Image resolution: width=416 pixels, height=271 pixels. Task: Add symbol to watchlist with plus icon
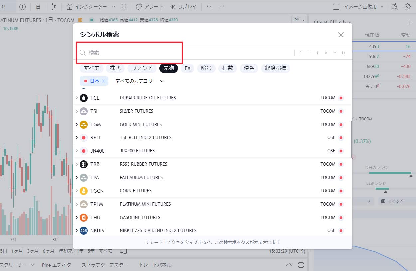pyautogui.click(x=409, y=22)
